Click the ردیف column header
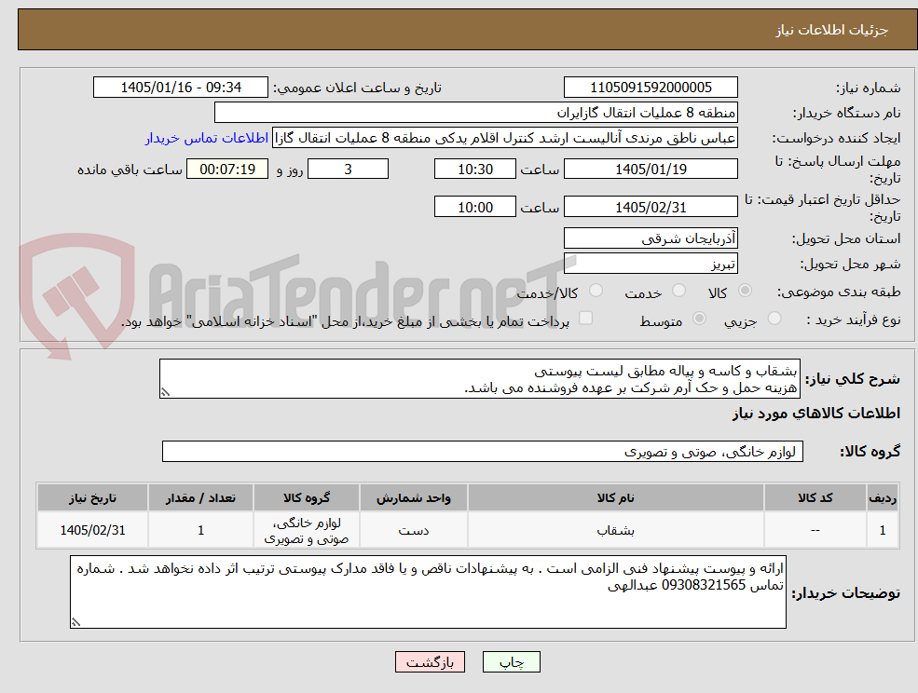 point(883,497)
